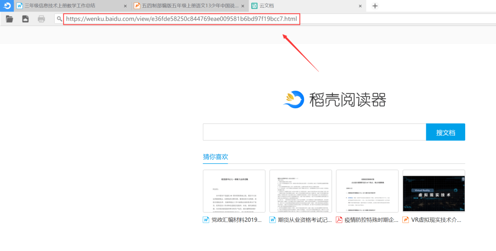Click the PPT icon on 五四制部编版 tab
The width and height of the screenshot is (496, 251).
pyautogui.click(x=137, y=6)
